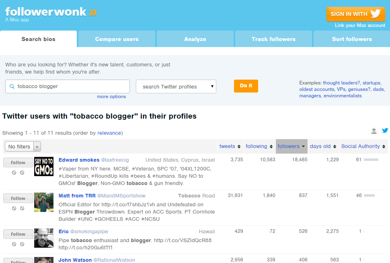390x263 pixels.
Task: Sort by days old column
Action: pyautogui.click(x=323, y=146)
